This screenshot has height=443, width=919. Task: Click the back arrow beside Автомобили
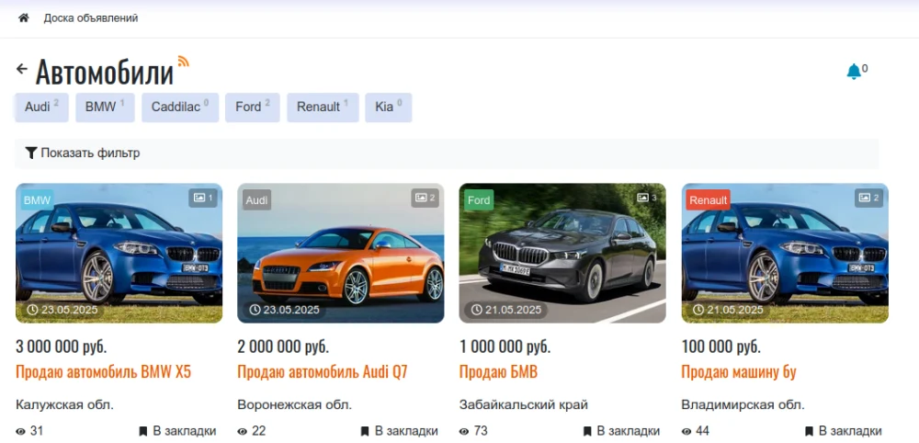(x=22, y=69)
